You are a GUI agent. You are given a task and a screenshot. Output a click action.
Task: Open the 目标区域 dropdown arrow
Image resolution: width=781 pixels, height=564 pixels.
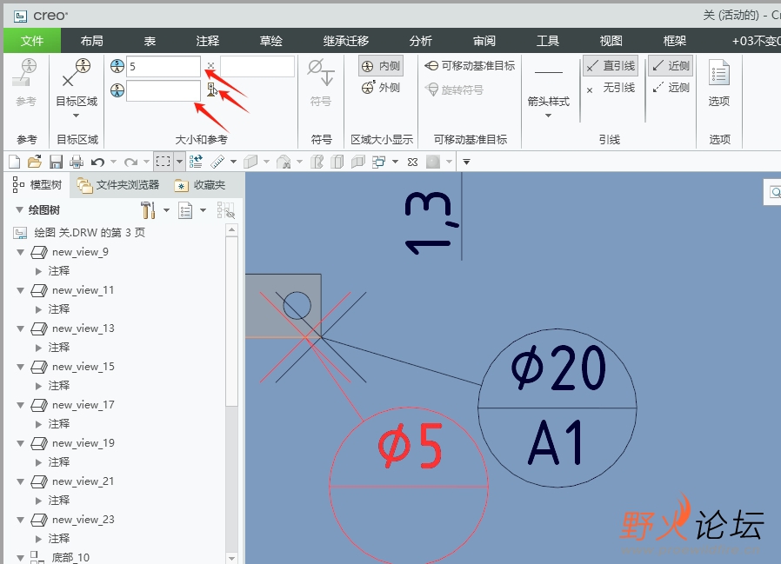[77, 116]
